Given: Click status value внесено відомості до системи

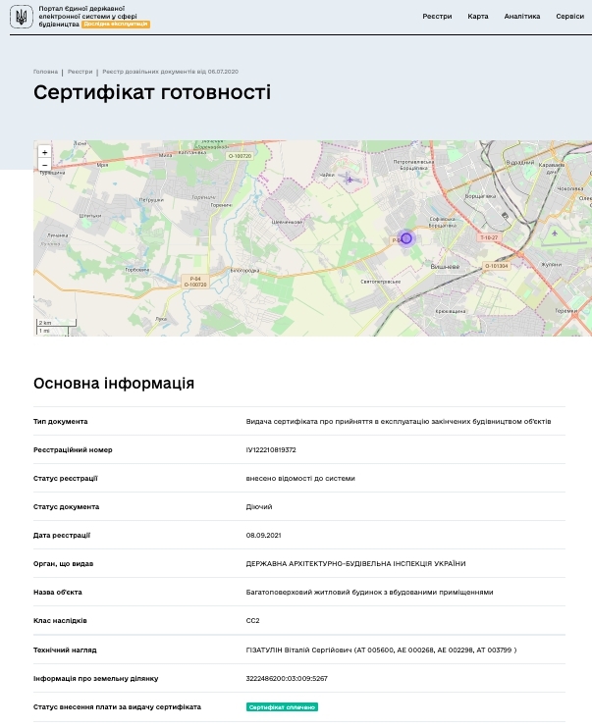Looking at the screenshot, I should point(300,478).
